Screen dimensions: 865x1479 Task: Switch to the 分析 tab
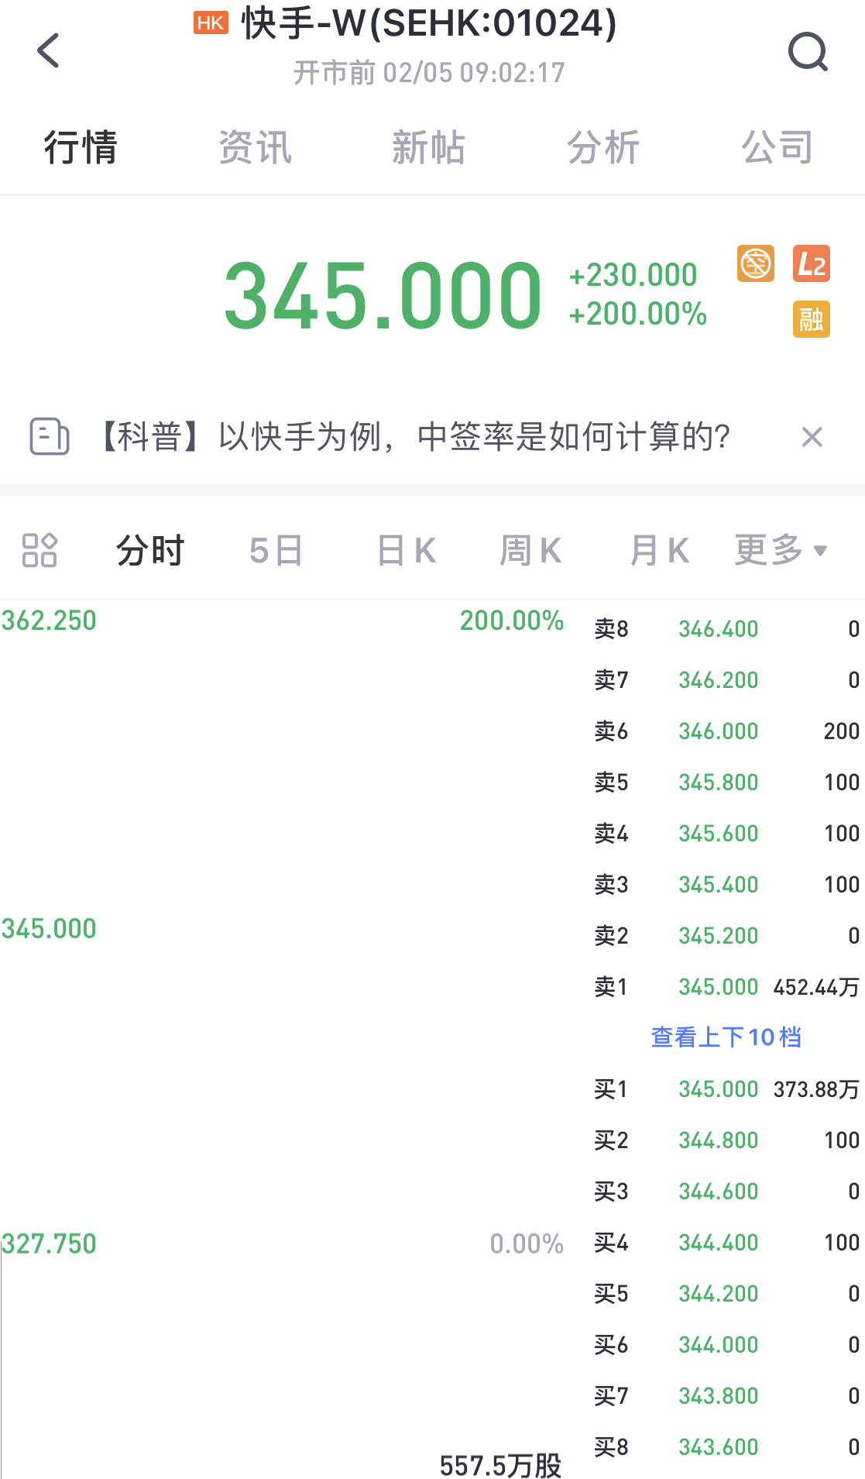[x=603, y=147]
